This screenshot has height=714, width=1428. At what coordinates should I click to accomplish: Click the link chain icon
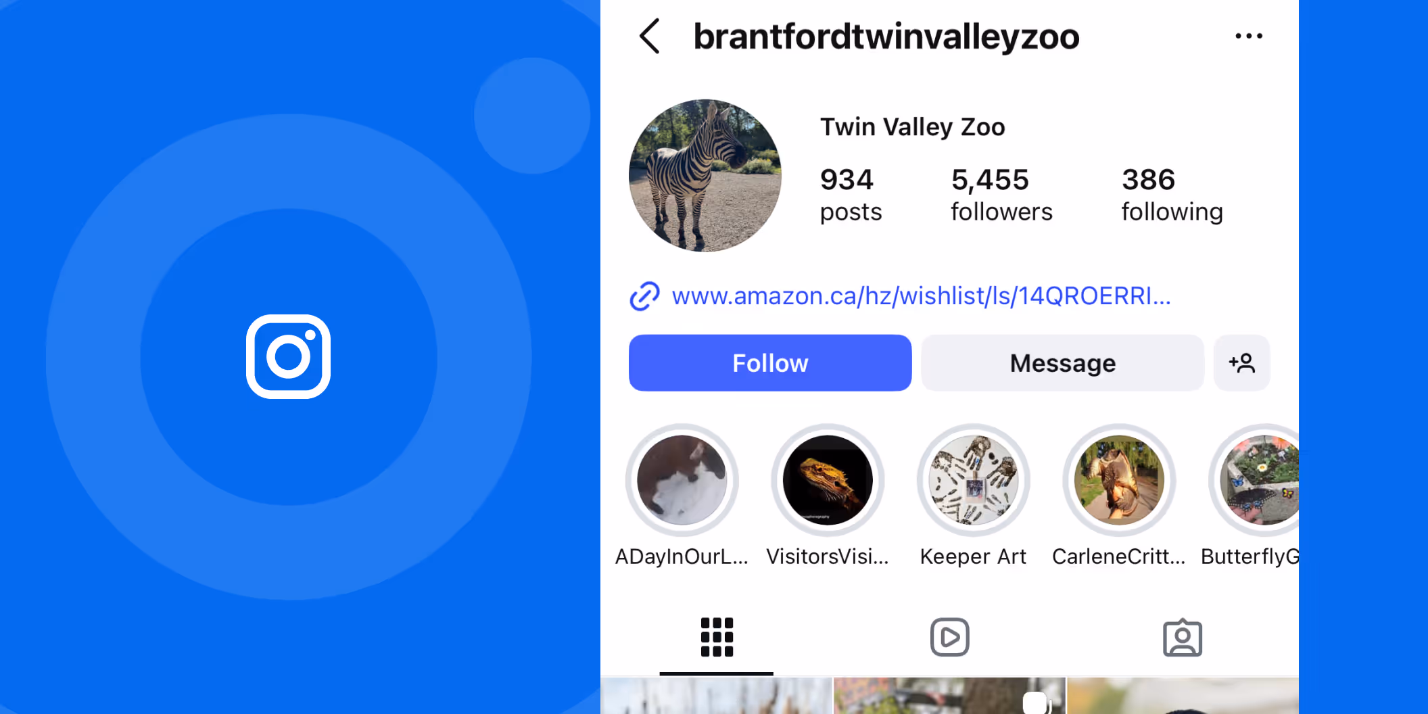pyautogui.click(x=644, y=296)
